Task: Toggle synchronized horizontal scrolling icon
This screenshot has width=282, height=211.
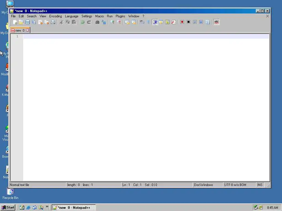Action: (134, 22)
